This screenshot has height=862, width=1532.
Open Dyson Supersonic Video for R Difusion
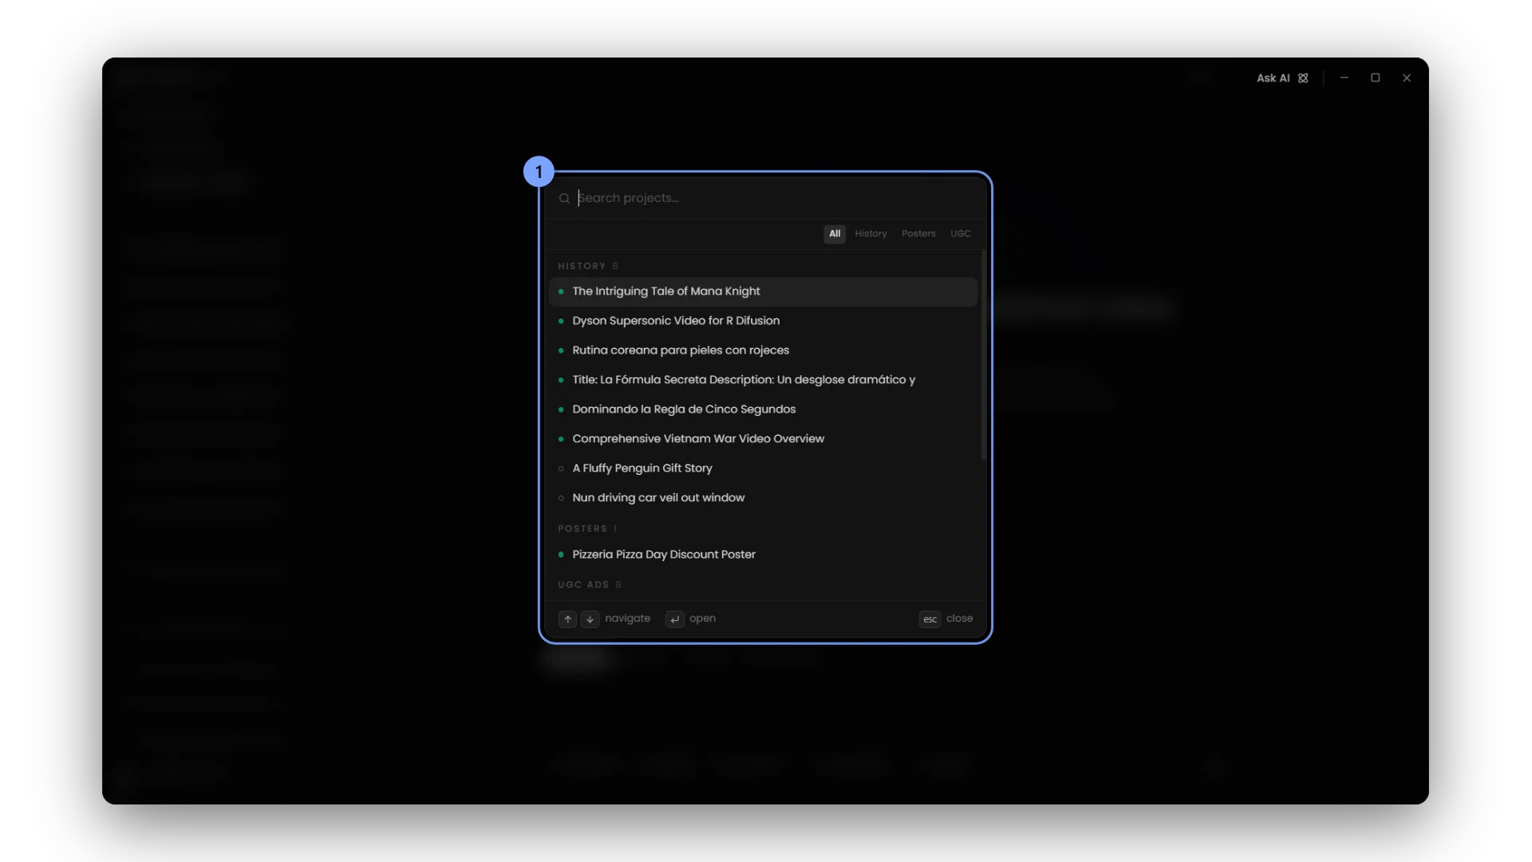pyautogui.click(x=763, y=321)
